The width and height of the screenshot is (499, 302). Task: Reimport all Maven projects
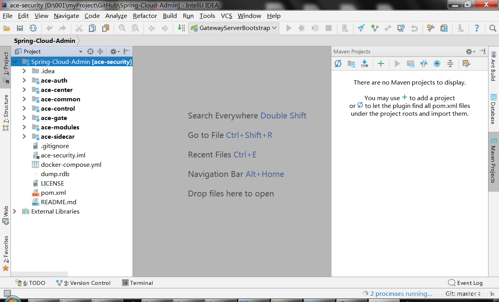coord(338,64)
